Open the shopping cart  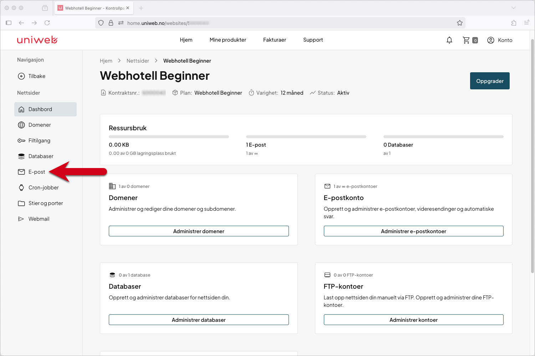tap(470, 40)
